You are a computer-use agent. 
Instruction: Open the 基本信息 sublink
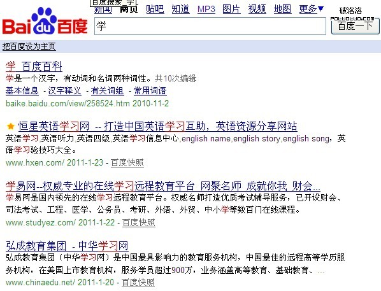coord(22,91)
